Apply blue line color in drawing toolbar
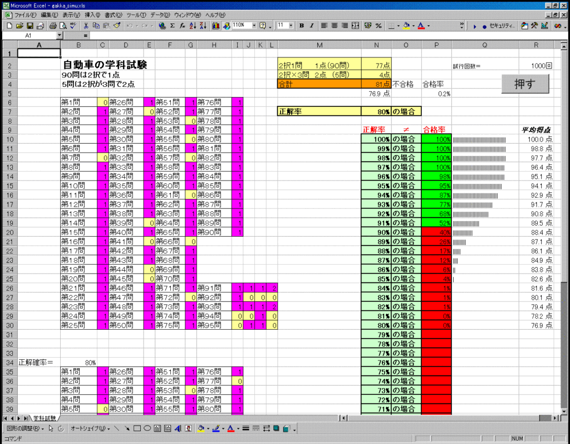The height and width of the screenshot is (444, 570). click(x=215, y=428)
